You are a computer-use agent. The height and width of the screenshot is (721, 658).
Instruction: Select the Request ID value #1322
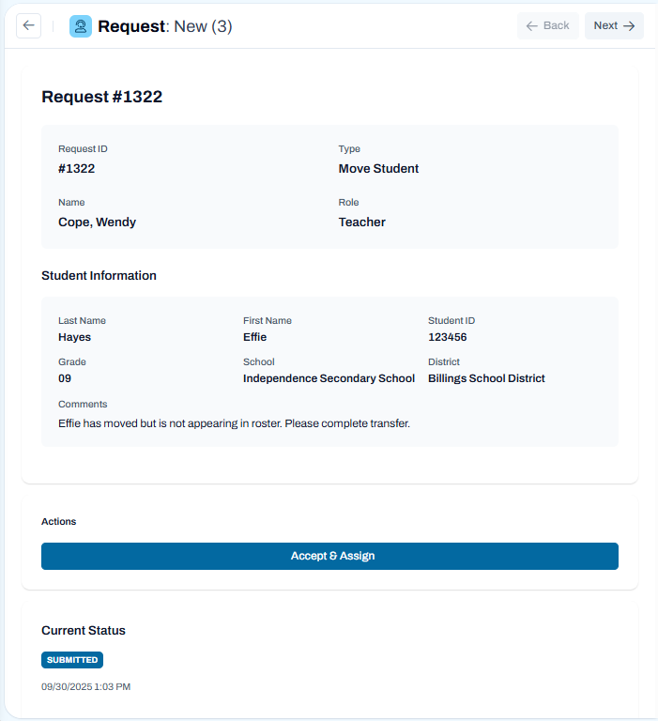pyautogui.click(x=76, y=169)
